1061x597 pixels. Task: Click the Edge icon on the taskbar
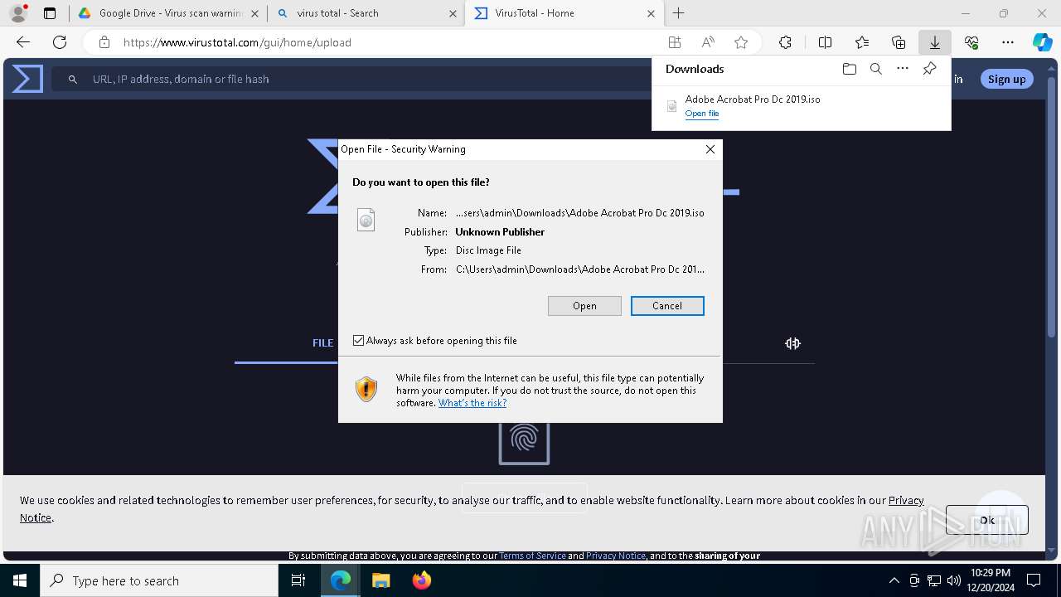[341, 580]
